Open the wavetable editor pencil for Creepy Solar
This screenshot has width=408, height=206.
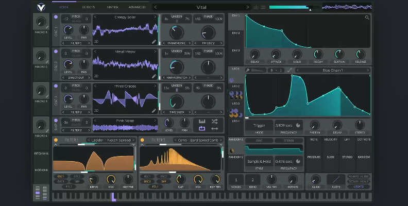(x=154, y=42)
